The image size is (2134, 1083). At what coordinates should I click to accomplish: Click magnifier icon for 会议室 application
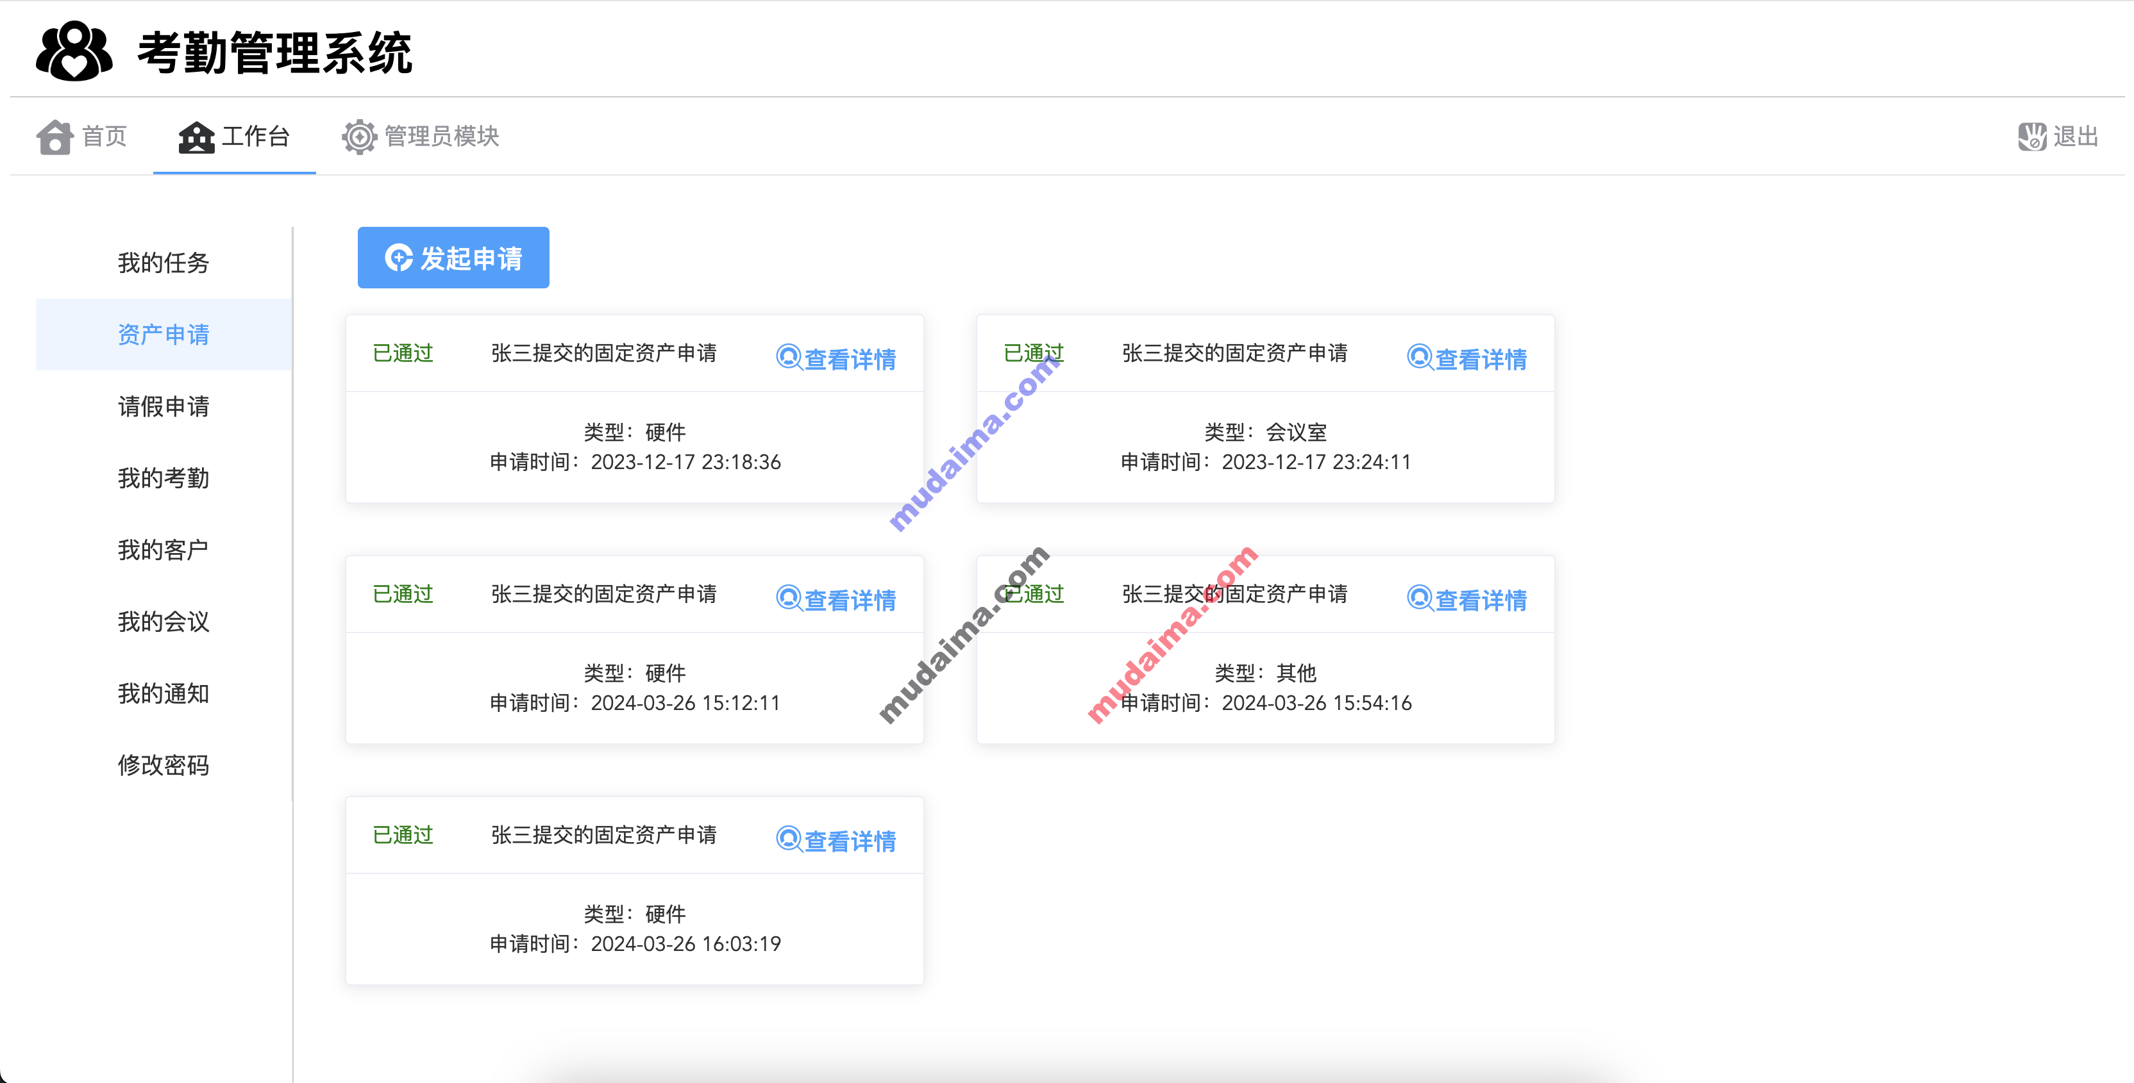(1420, 358)
